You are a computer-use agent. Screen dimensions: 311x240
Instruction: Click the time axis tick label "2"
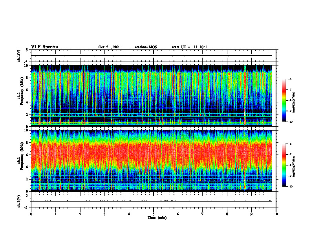[80, 214]
